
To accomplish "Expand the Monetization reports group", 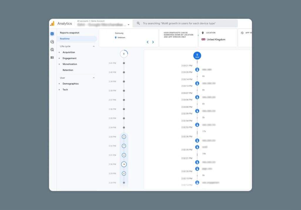I will (70, 64).
